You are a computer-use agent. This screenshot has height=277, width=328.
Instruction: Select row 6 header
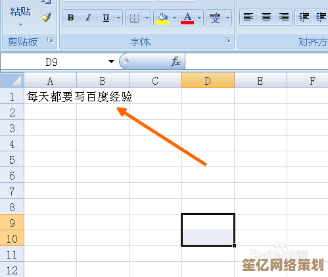pyautogui.click(x=12, y=175)
